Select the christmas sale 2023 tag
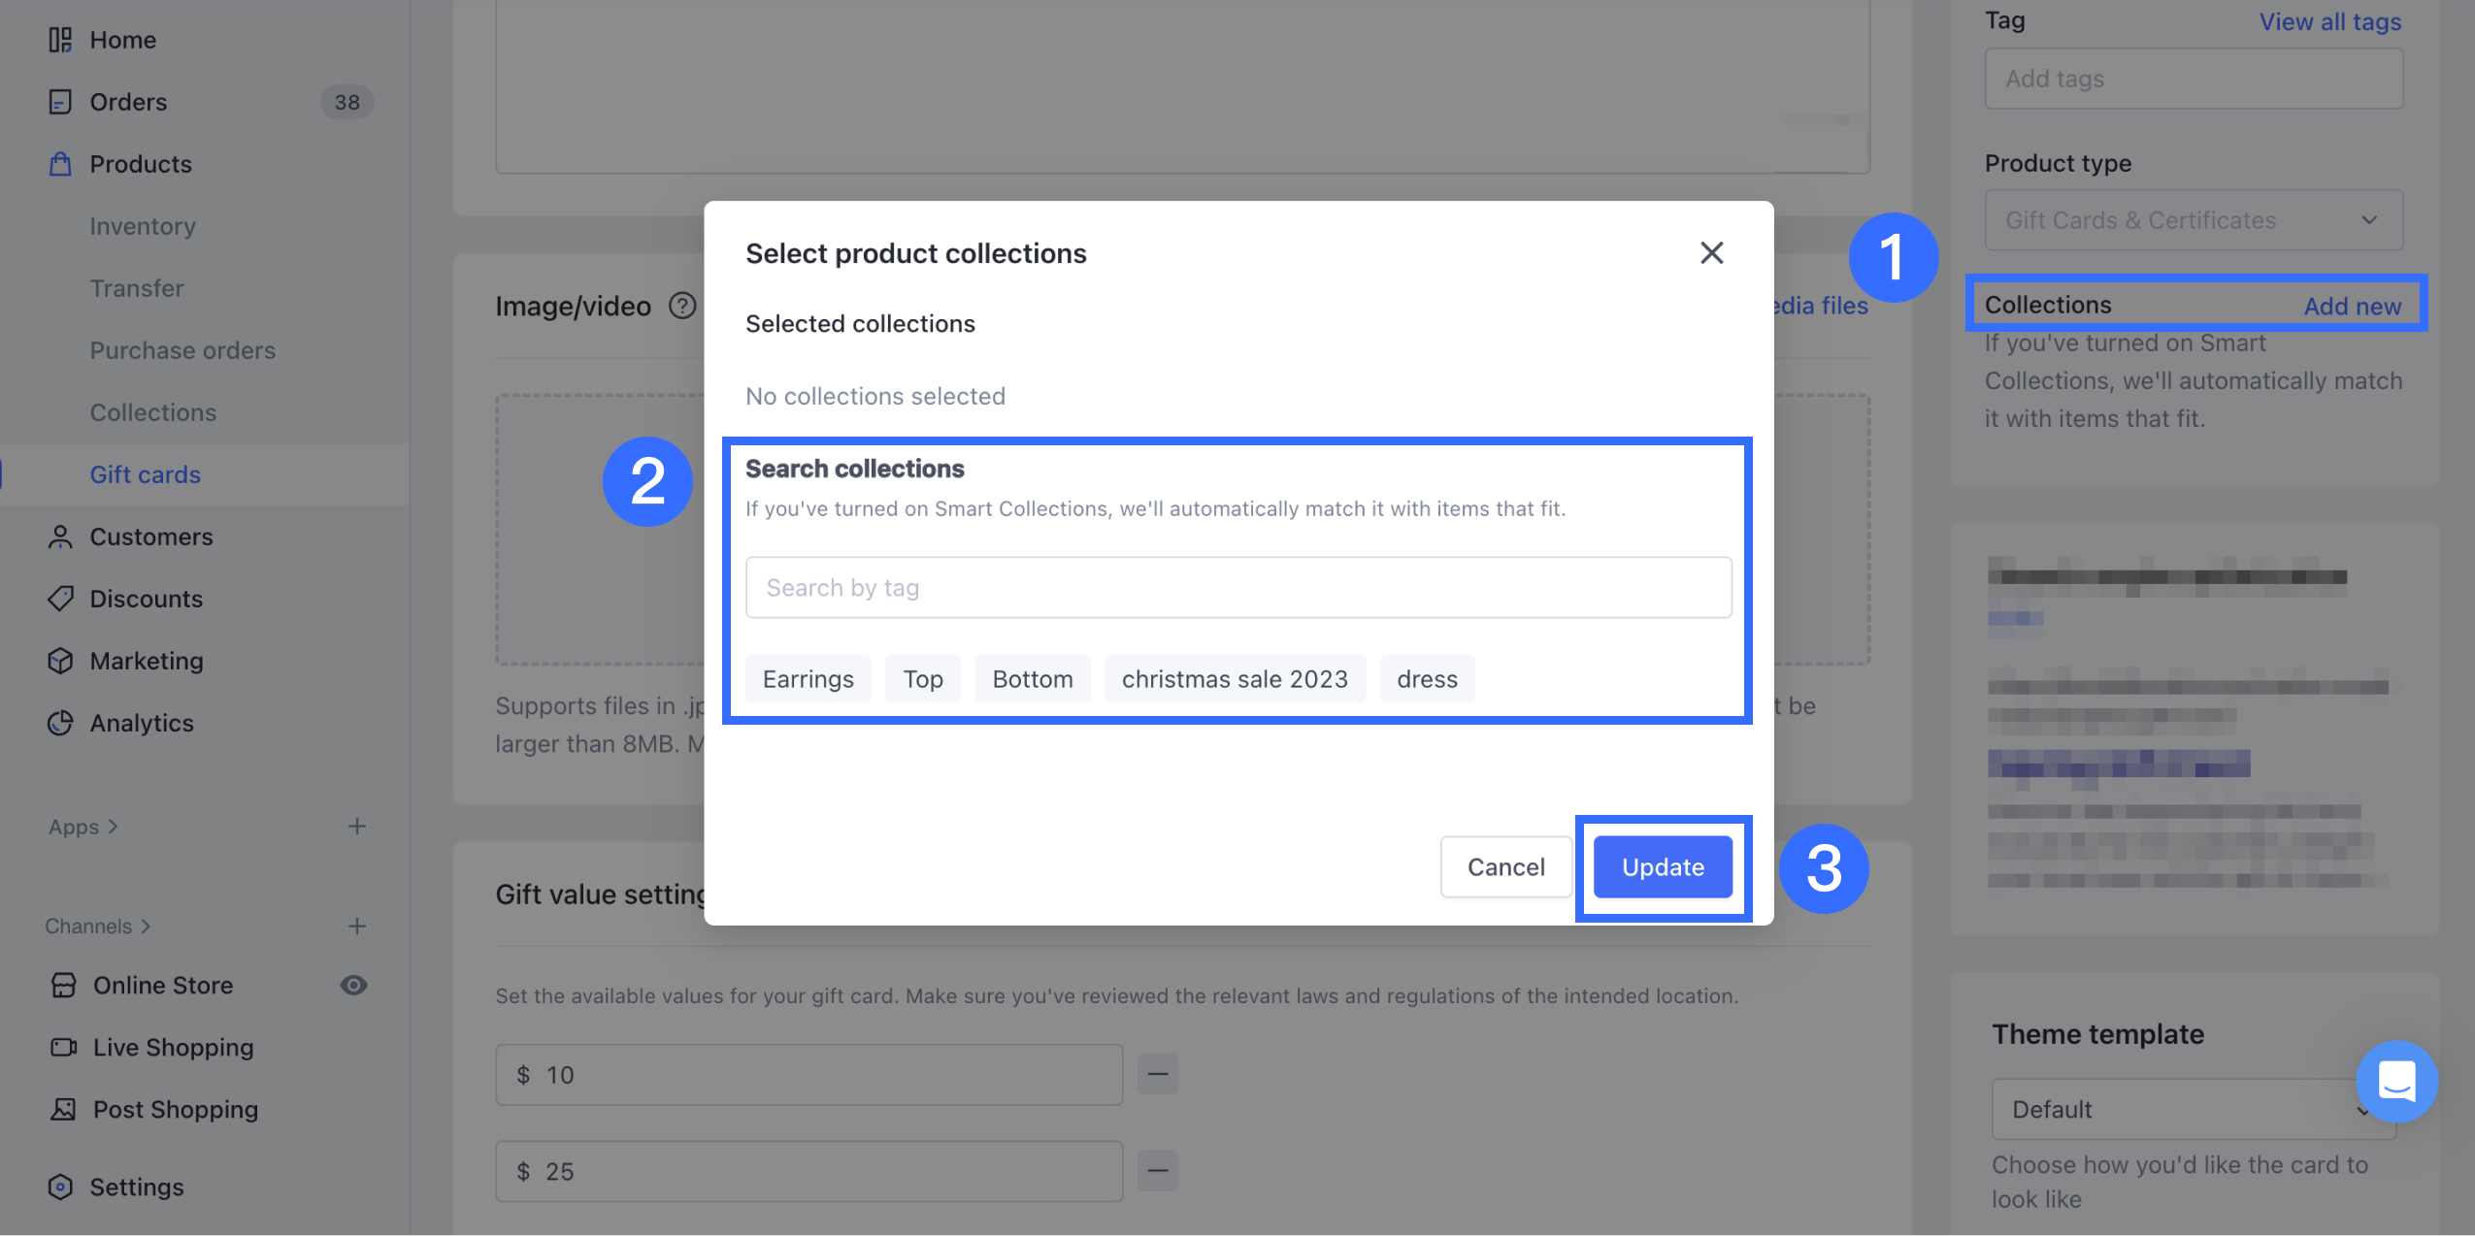The height and width of the screenshot is (1236, 2475). tap(1234, 679)
